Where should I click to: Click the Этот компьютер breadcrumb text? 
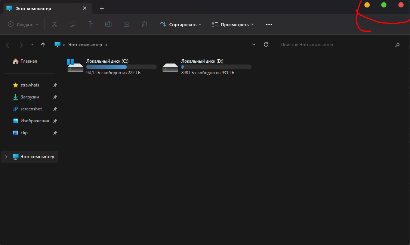click(85, 45)
